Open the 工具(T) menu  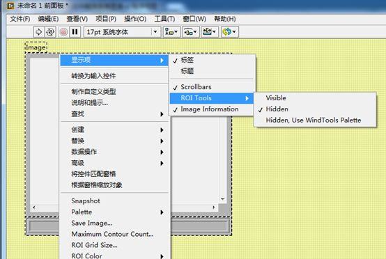(164, 19)
